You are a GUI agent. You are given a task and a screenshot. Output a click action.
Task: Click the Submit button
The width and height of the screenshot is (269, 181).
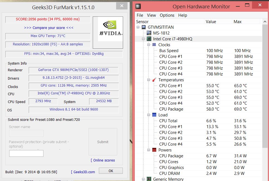pyautogui.click(x=103, y=142)
